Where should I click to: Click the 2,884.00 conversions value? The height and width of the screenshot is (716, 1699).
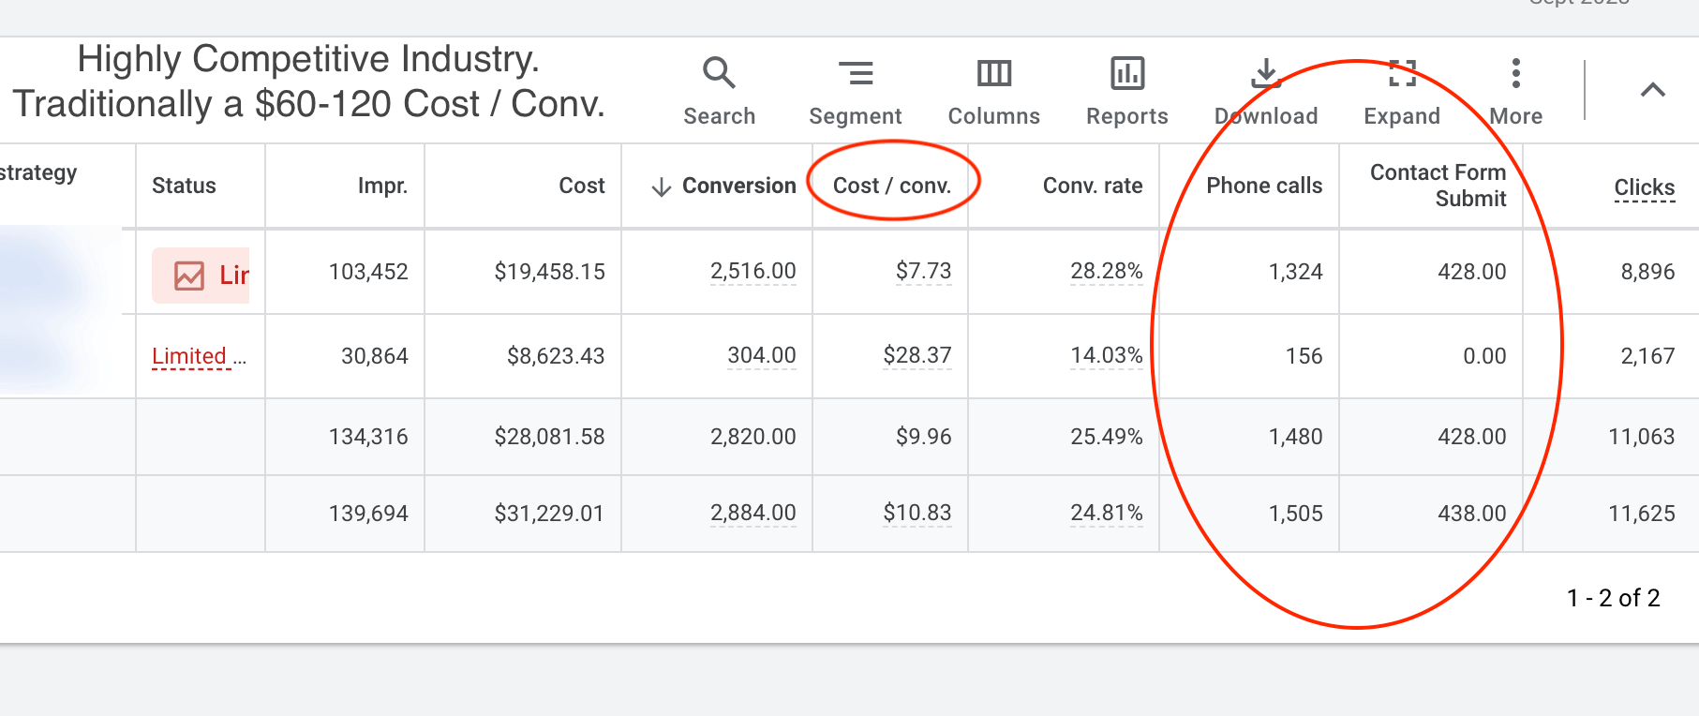point(753,514)
